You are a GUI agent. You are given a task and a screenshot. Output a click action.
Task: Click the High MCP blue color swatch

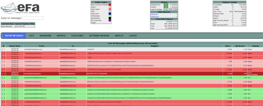(110, 13)
